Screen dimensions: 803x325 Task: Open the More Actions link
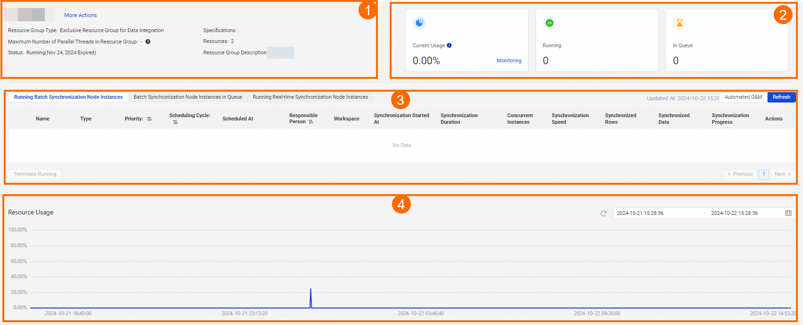[x=80, y=15]
